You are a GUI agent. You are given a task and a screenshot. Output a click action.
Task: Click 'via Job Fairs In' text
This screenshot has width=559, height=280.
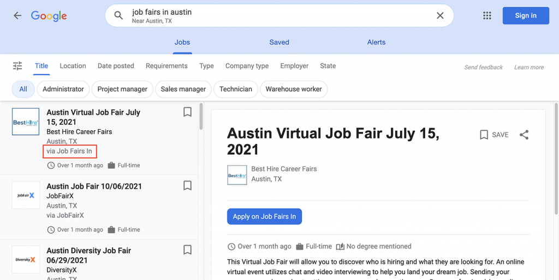coord(69,151)
